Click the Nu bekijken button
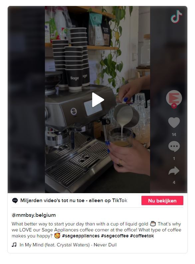The image size is (195, 264). [x=162, y=200]
